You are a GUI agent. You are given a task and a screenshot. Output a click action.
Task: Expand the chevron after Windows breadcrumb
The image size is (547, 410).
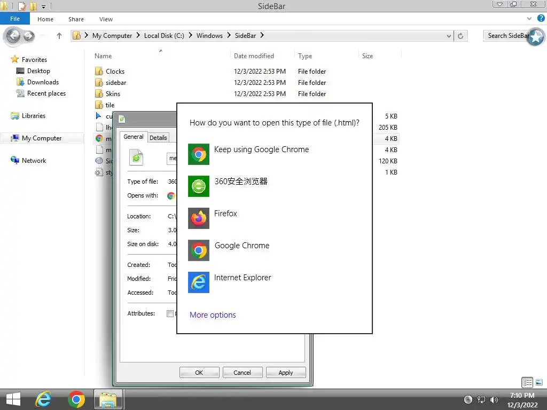point(229,35)
